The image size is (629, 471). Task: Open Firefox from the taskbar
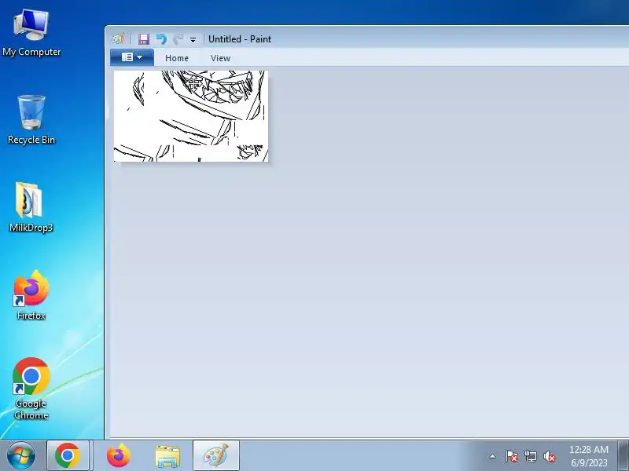click(x=119, y=455)
